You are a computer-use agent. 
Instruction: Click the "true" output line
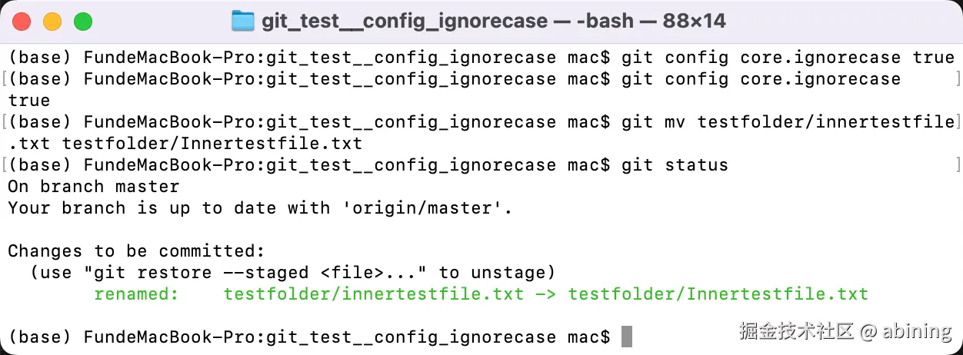pyautogui.click(x=29, y=100)
